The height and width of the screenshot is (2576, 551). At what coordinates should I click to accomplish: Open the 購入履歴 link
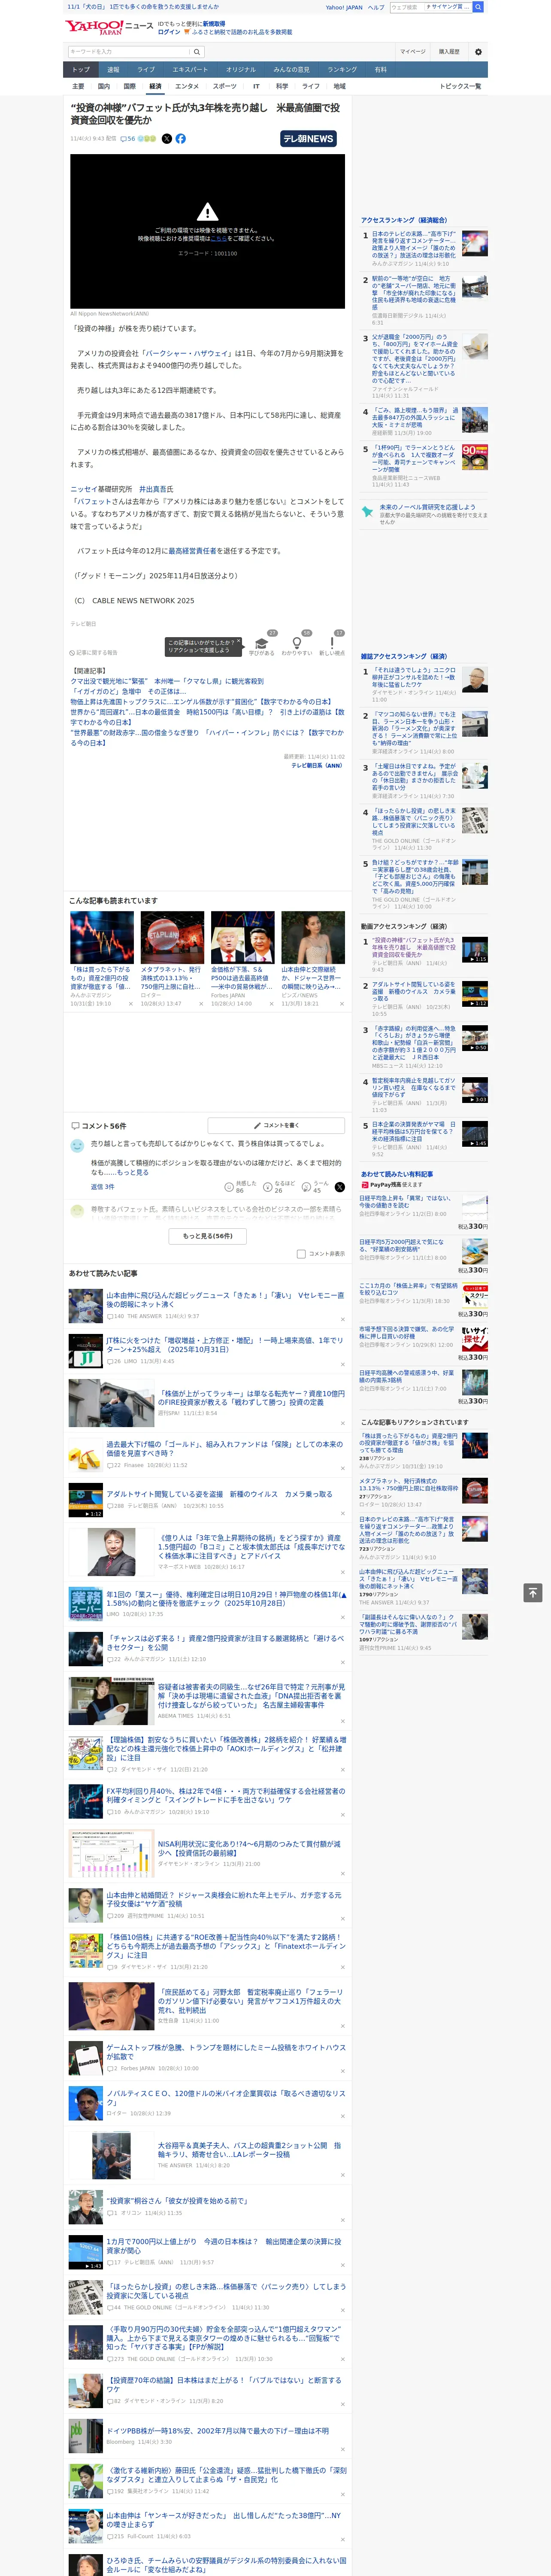pyautogui.click(x=449, y=52)
